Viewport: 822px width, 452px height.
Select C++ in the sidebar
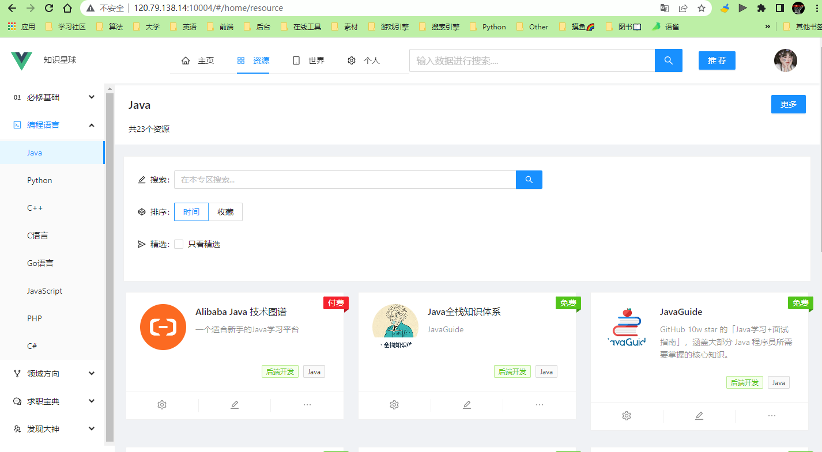coord(52,208)
